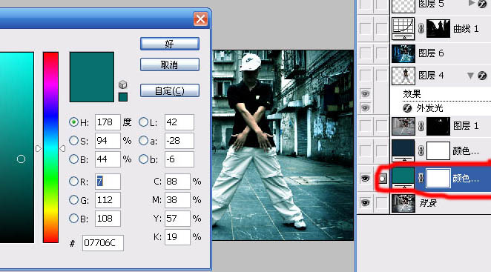
Task: Expand the effects arrow on 图层 5
Action: coord(471,3)
